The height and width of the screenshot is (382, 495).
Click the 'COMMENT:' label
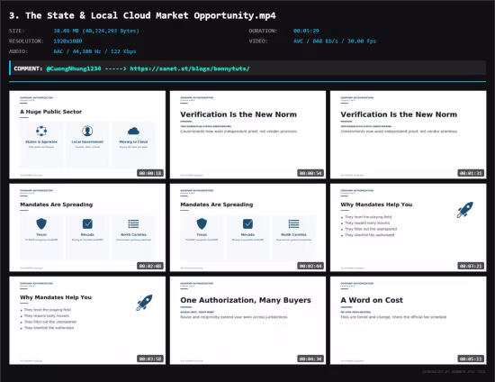(28, 68)
